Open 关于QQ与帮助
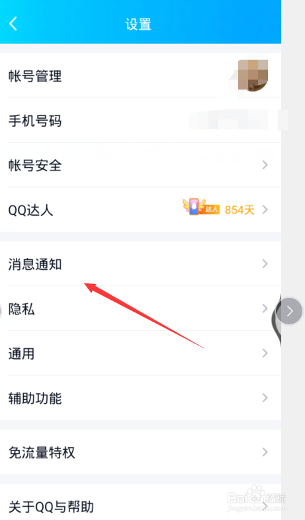 (140, 504)
